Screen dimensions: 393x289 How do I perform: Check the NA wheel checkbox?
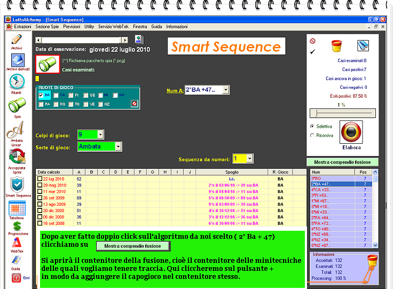115,95
